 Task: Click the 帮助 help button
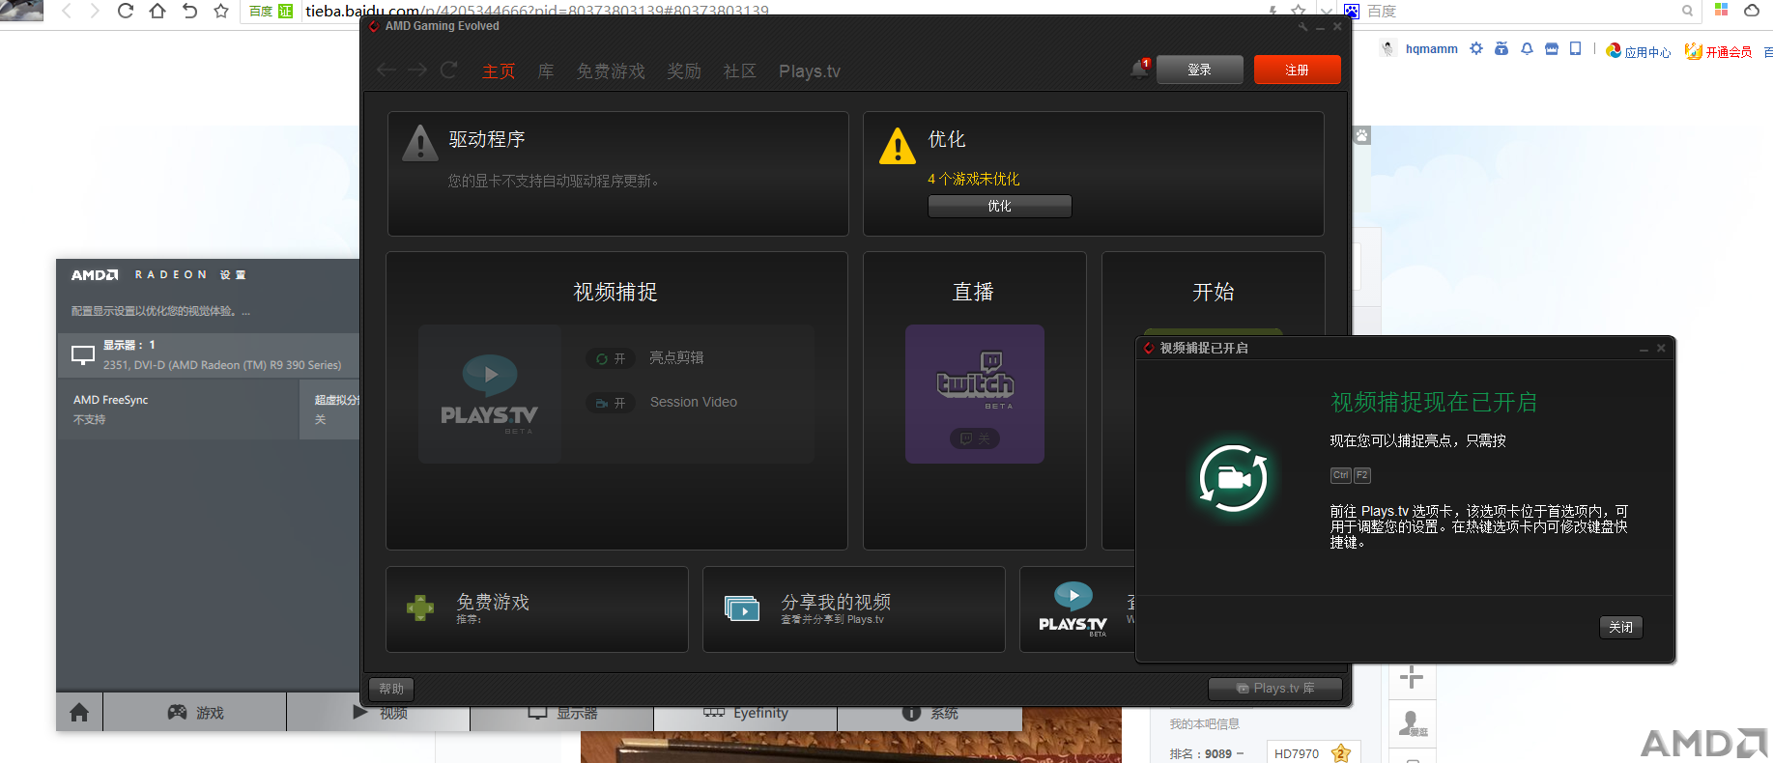coord(392,689)
